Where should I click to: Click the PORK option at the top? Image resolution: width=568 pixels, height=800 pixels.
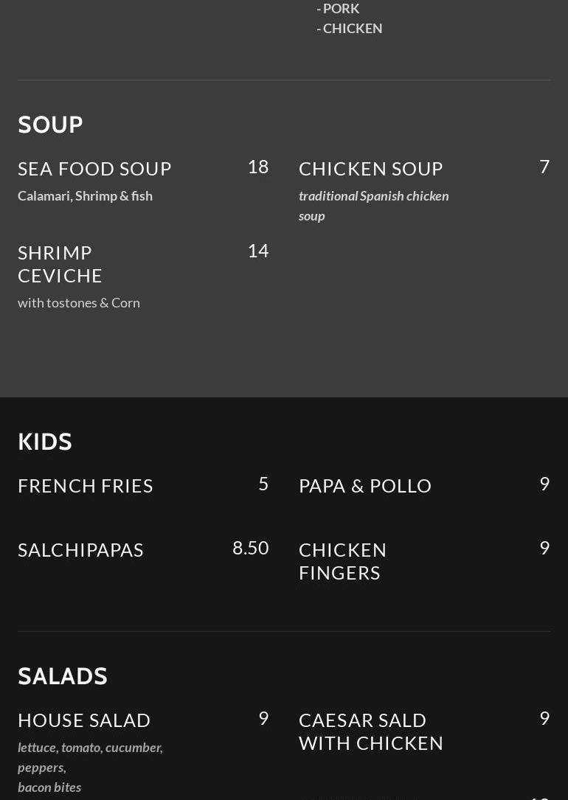click(341, 9)
